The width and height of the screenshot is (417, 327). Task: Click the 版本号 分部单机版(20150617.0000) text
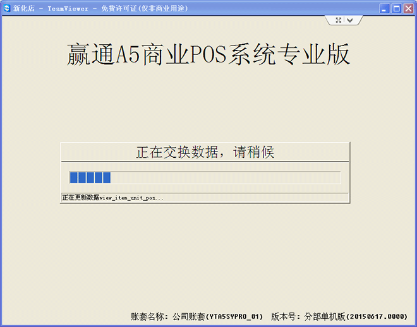[x=339, y=316]
